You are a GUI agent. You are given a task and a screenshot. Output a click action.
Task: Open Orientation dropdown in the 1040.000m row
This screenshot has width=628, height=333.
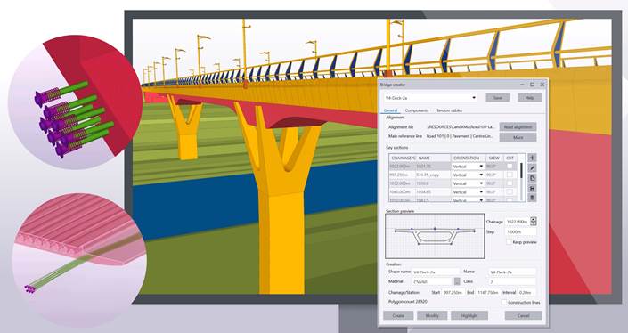click(468, 191)
